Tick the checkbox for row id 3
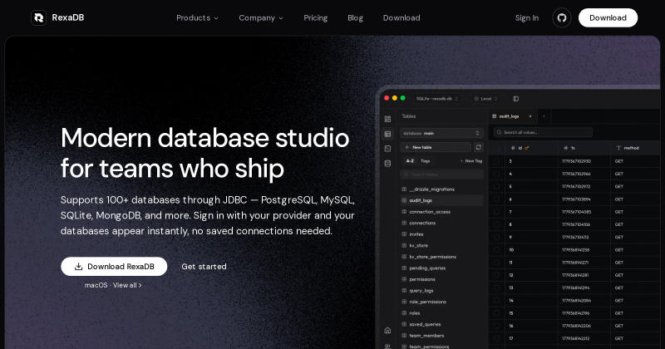 coord(496,161)
